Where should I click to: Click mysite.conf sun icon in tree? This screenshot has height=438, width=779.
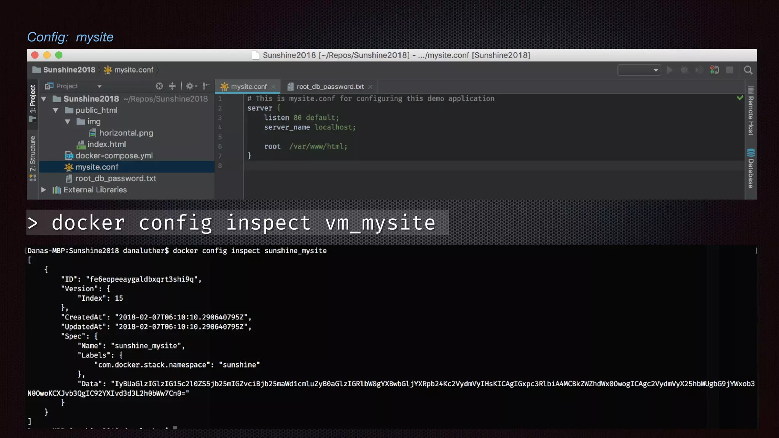click(x=69, y=167)
